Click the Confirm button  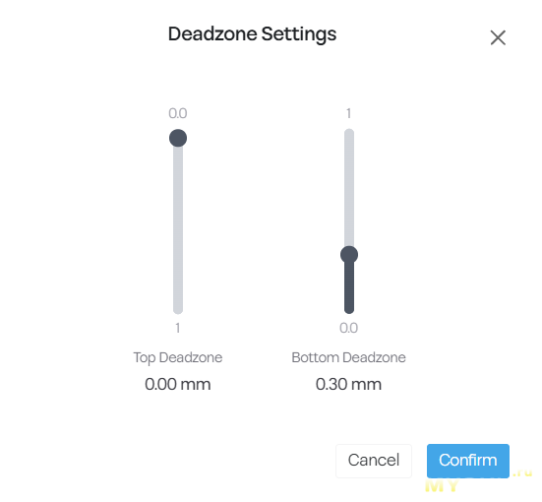(467, 461)
